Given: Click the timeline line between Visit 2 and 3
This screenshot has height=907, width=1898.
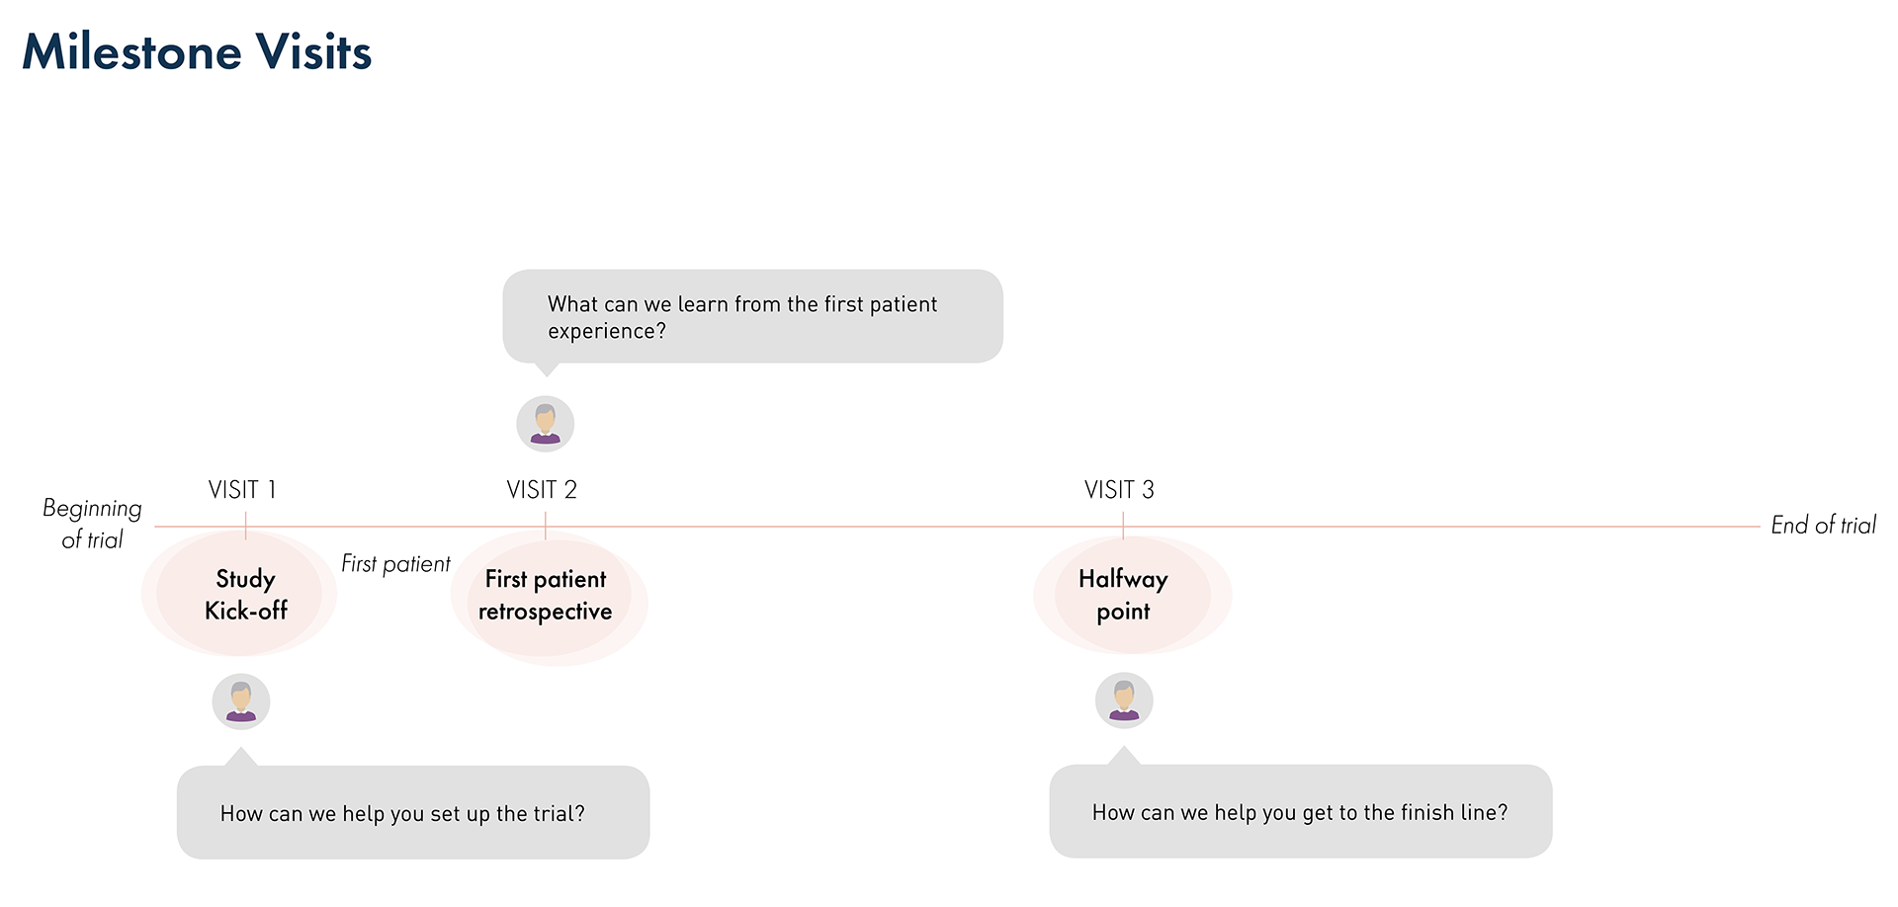Looking at the screenshot, I should 834,527.
